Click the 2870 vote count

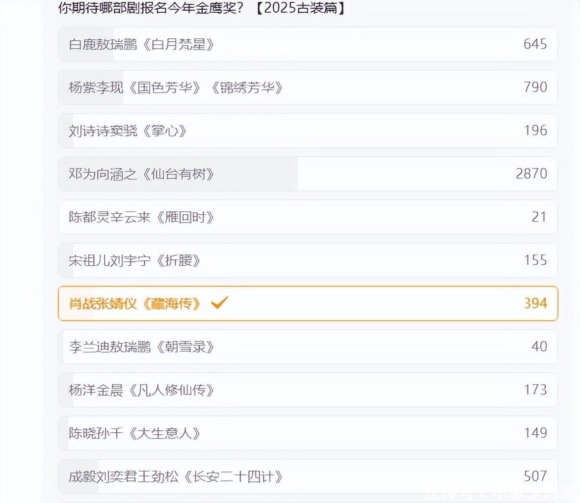point(531,174)
